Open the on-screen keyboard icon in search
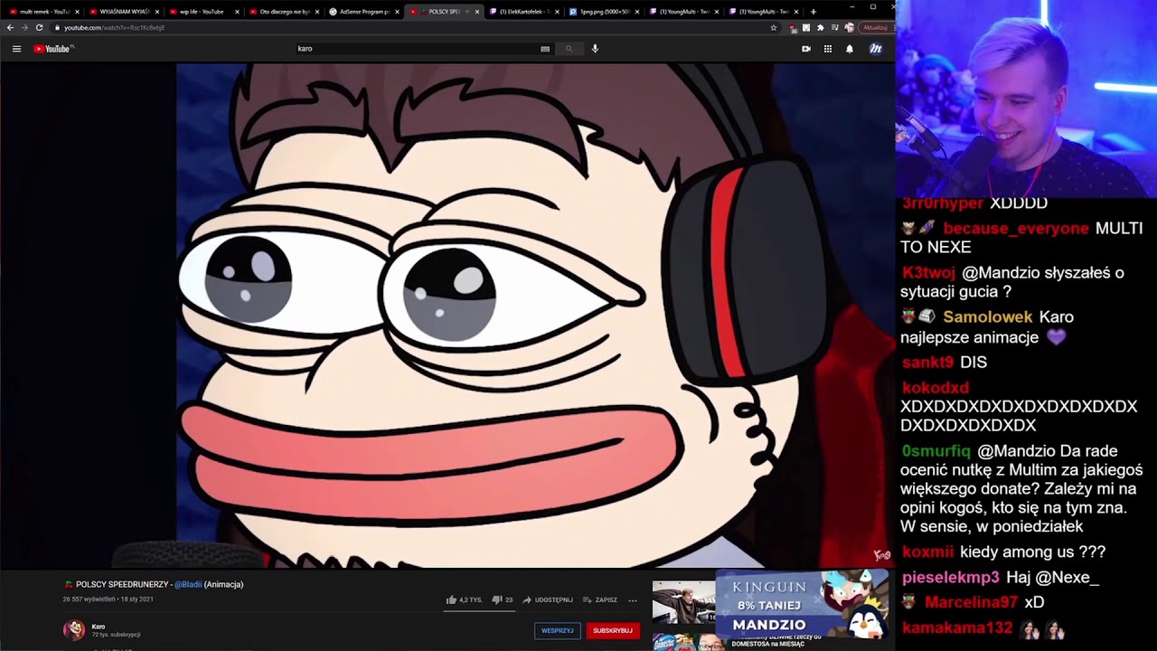1157x651 pixels. (x=545, y=49)
